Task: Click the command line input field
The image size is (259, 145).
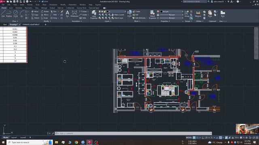Action: pos(133,133)
